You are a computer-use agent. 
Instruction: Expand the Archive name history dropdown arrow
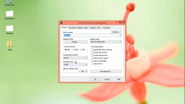pos(120,35)
